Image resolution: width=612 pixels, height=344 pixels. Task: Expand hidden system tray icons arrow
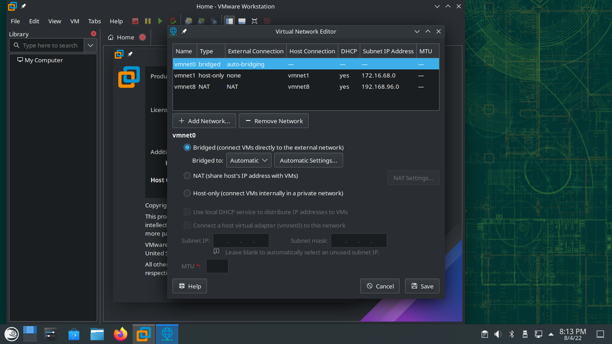tap(551, 334)
